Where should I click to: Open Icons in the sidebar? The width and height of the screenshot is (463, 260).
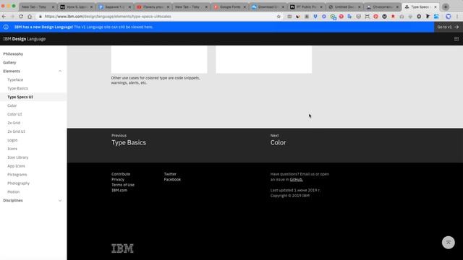12,149
